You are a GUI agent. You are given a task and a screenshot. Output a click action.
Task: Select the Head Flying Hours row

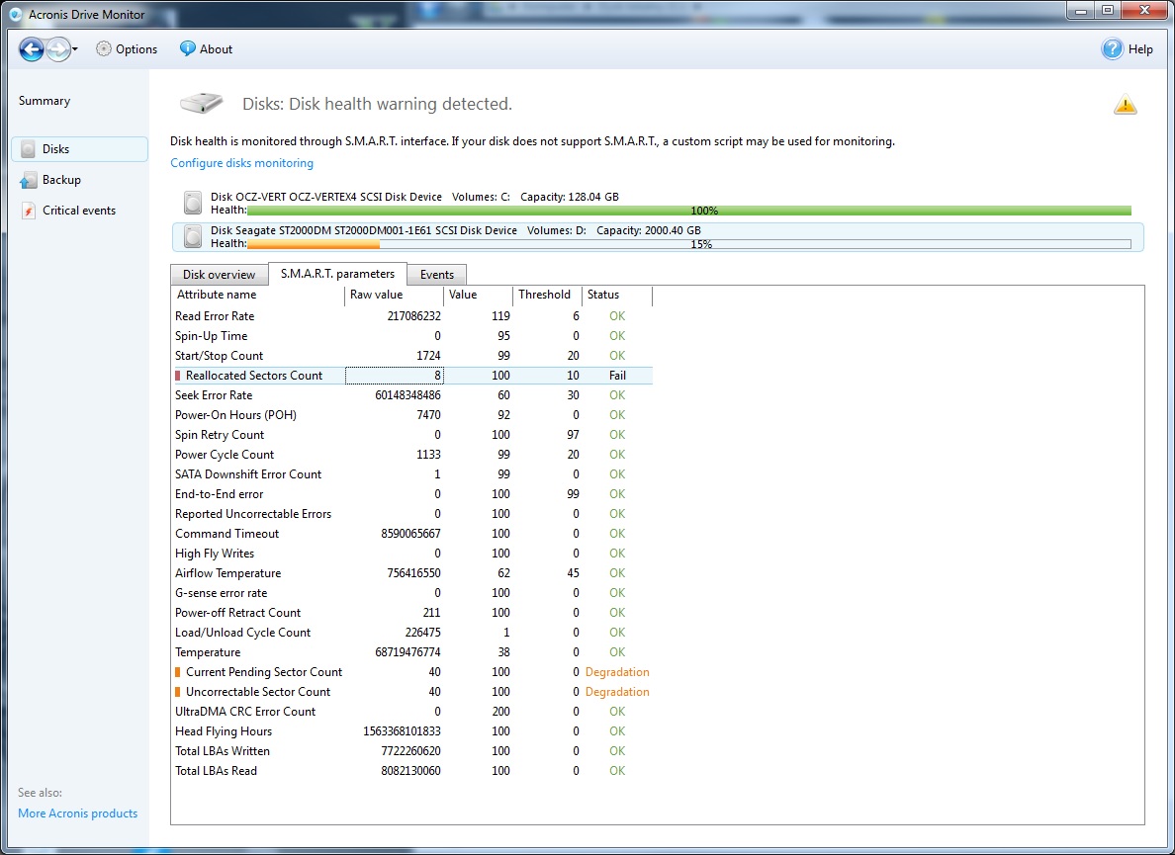click(412, 731)
